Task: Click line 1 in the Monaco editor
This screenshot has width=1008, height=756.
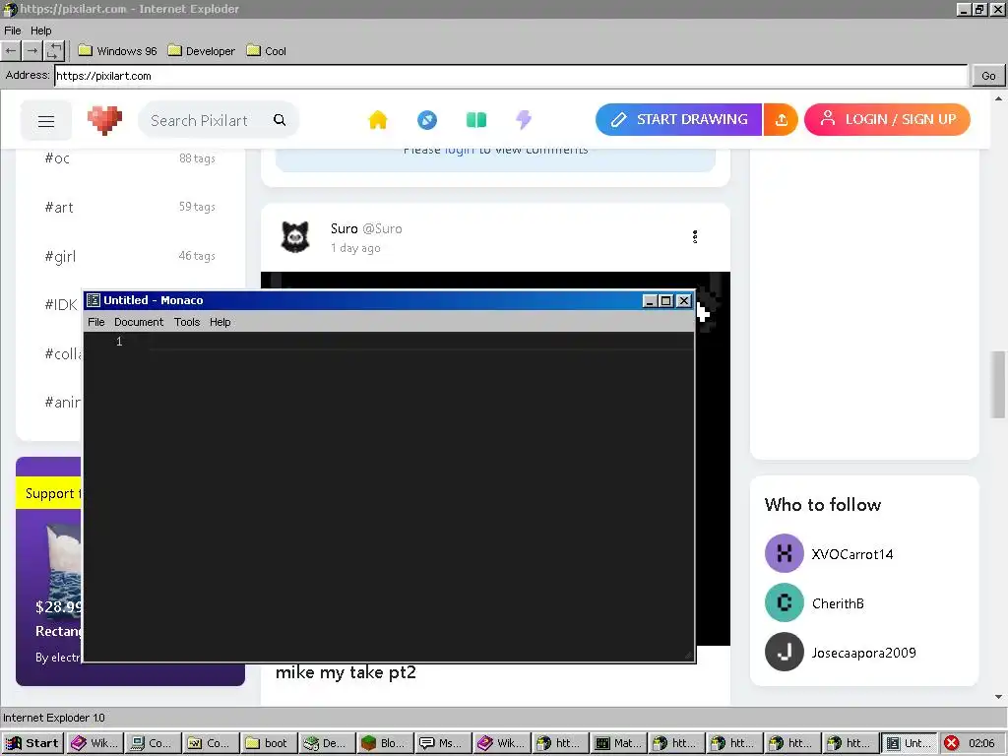Action: (420, 342)
